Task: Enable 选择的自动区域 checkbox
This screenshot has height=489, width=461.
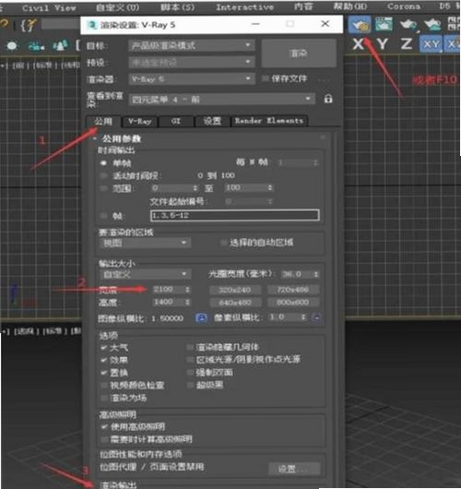Action: pyautogui.click(x=223, y=243)
